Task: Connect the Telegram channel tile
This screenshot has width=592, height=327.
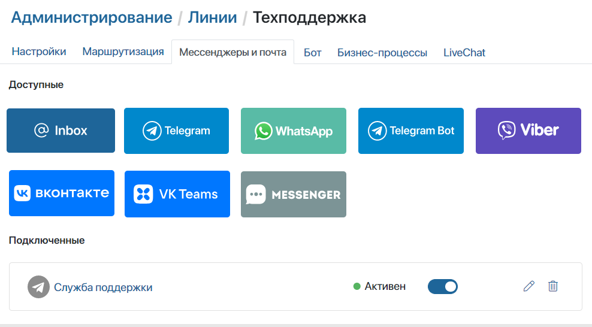Action: point(176,131)
